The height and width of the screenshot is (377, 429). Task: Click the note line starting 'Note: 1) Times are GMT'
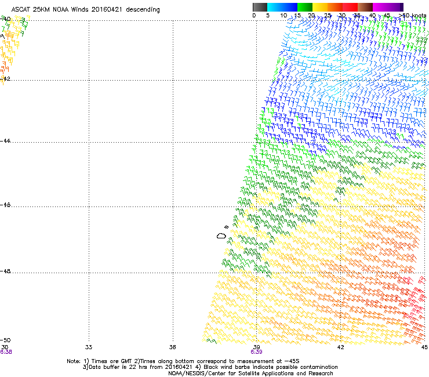tap(183, 361)
